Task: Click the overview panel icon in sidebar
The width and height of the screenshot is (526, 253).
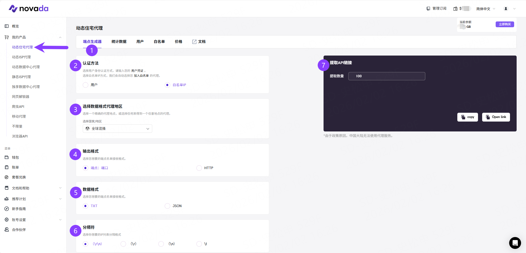Action: pos(7,26)
